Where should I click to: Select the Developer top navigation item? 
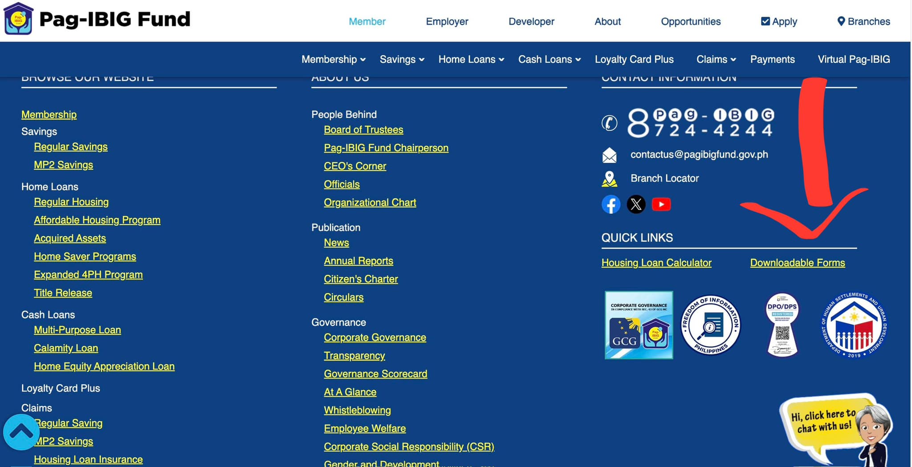tap(531, 21)
